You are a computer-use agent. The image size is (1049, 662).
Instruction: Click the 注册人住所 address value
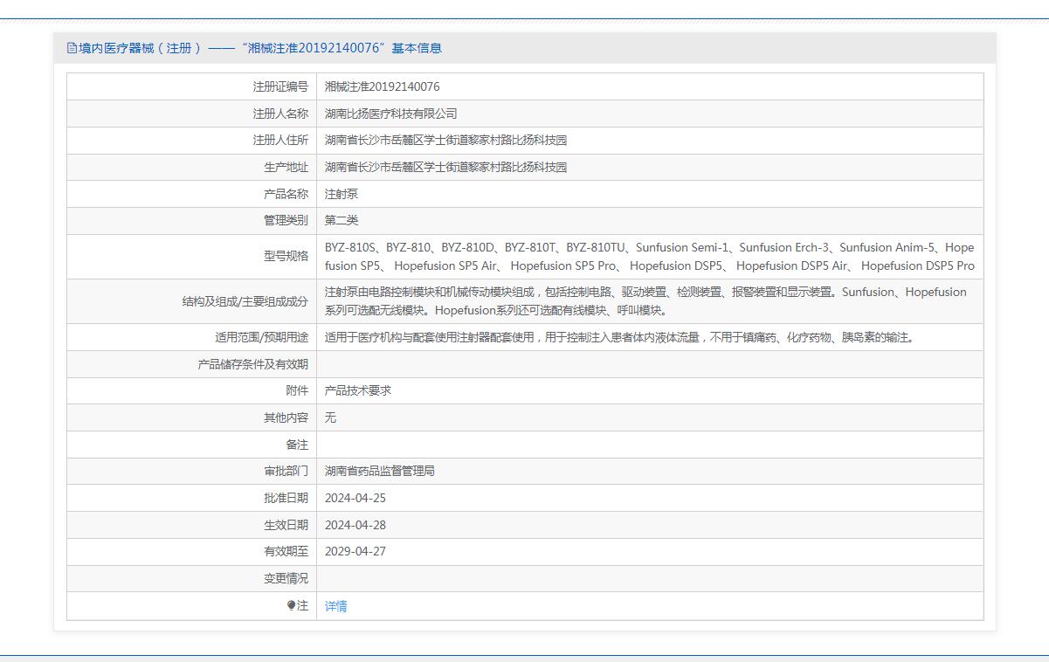[445, 140]
